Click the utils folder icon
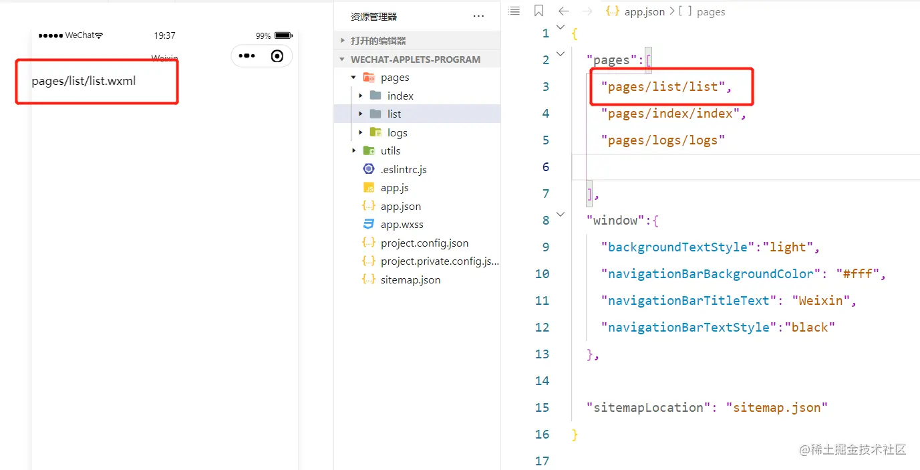Screen dimensions: 920x470 click(x=369, y=150)
